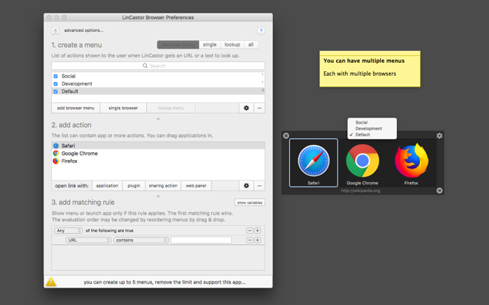The width and height of the screenshot is (489, 305).
Task: Add a rule after URL contains row
Action: tap(257, 240)
